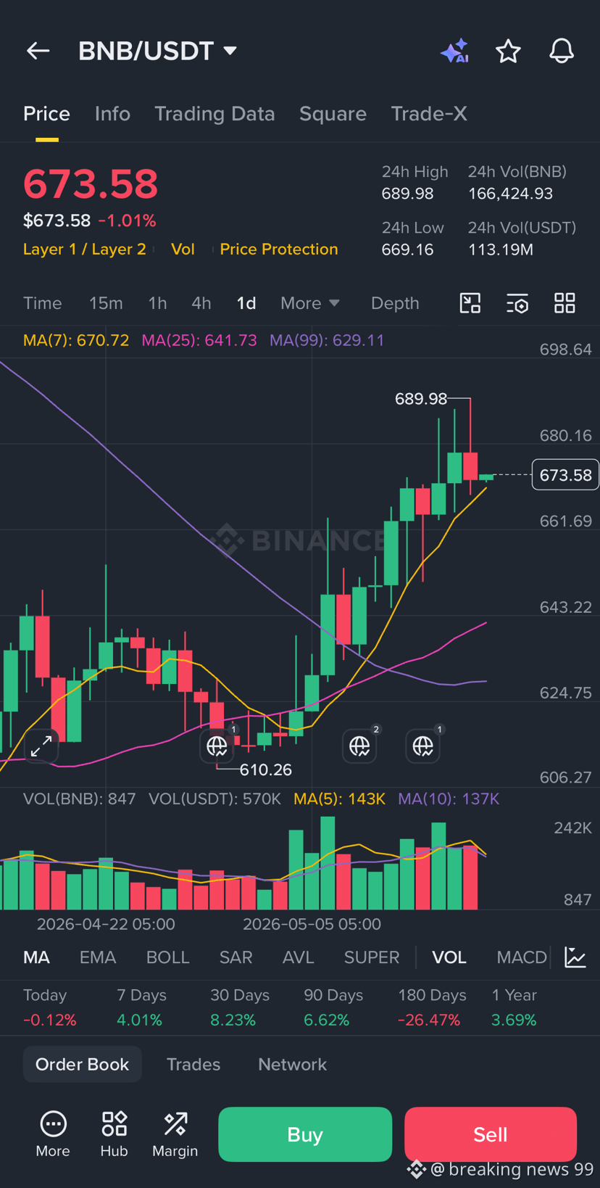Image resolution: width=600 pixels, height=1188 pixels.
Task: Tap the 1 Year 3.69% performance
Action: coord(514,1007)
